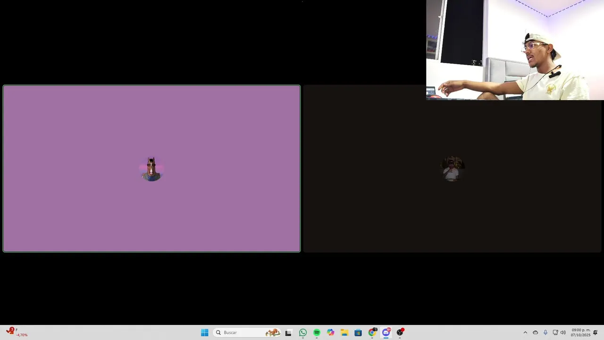604x340 pixels.
Task: Switch to Discord in the taskbar
Action: pyautogui.click(x=386, y=332)
